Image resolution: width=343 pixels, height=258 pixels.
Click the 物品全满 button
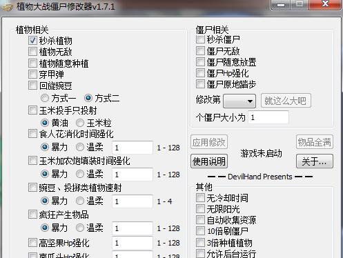(x=315, y=142)
